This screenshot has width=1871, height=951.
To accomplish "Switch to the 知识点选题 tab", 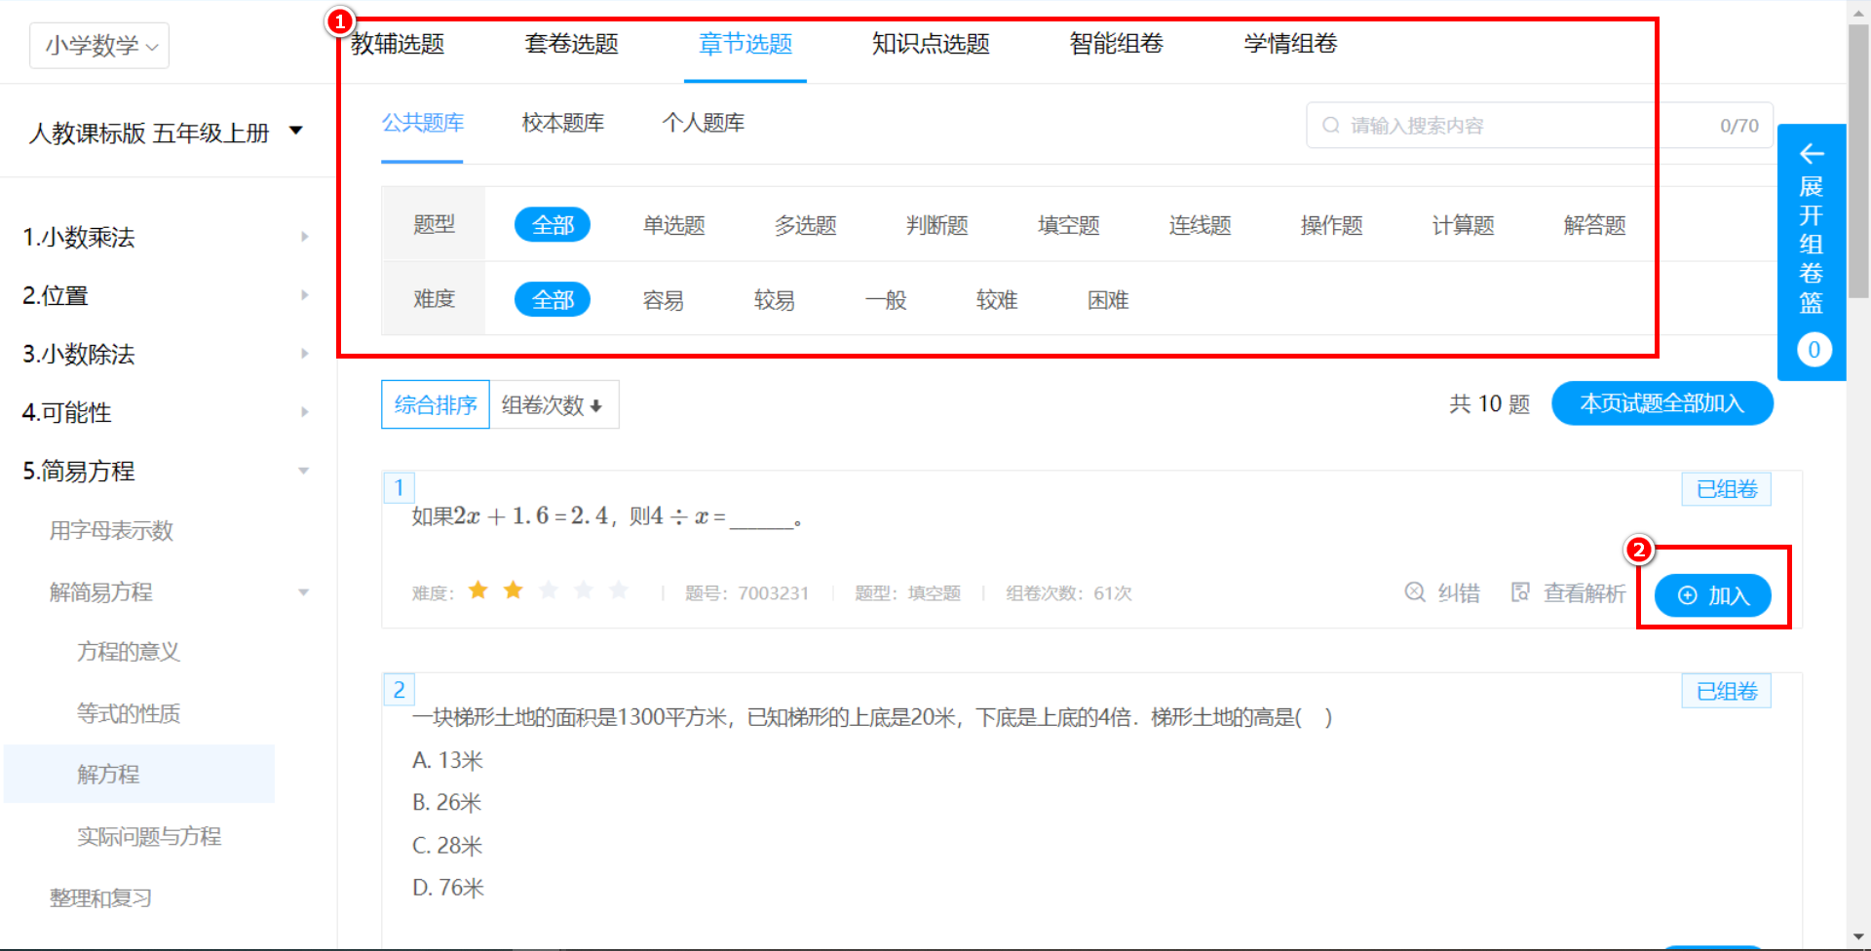I will (x=930, y=44).
